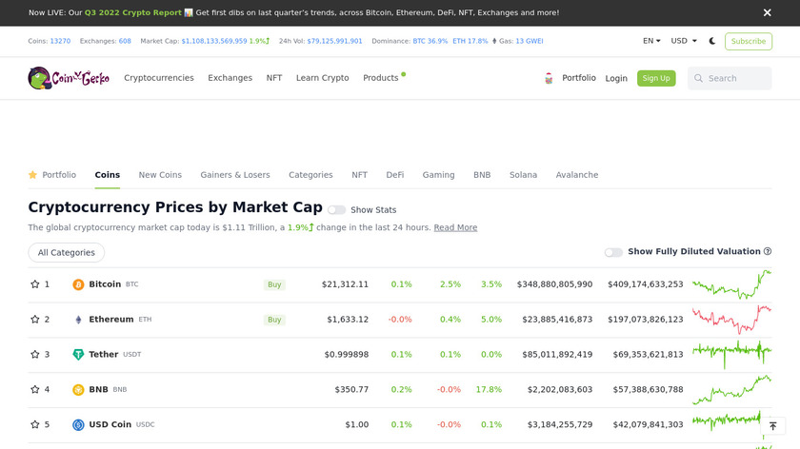The image size is (800, 449).
Task: Click the Ethereum coin logo
Action: pyautogui.click(x=78, y=320)
